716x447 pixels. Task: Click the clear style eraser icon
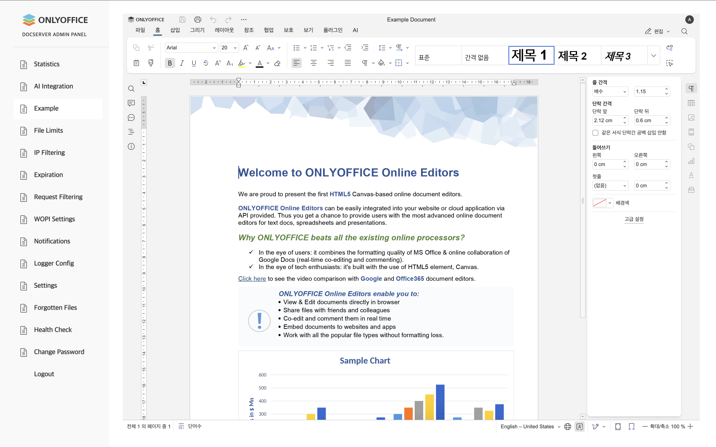[x=277, y=63]
